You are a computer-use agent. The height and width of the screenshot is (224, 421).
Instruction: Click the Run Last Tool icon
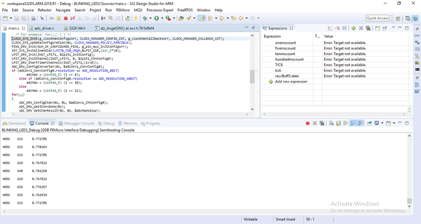coord(168,18)
